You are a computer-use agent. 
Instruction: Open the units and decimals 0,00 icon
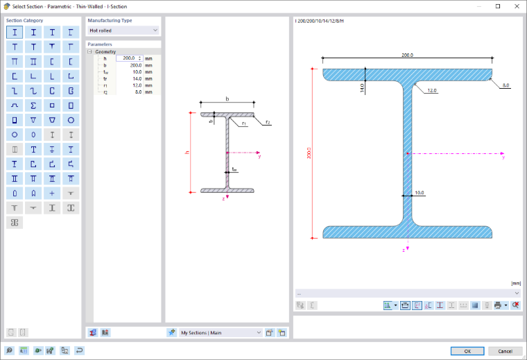coord(24,350)
